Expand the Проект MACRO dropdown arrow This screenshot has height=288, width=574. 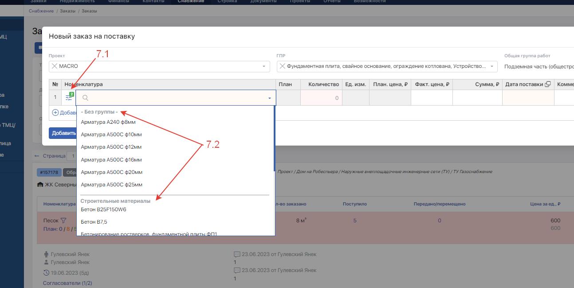[x=264, y=67]
